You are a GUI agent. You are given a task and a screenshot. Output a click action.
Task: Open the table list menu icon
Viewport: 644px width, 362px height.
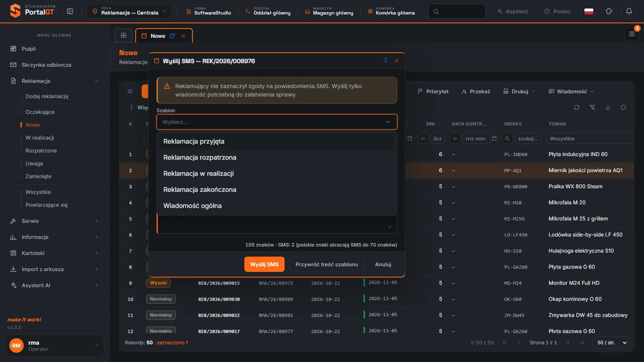(x=130, y=91)
